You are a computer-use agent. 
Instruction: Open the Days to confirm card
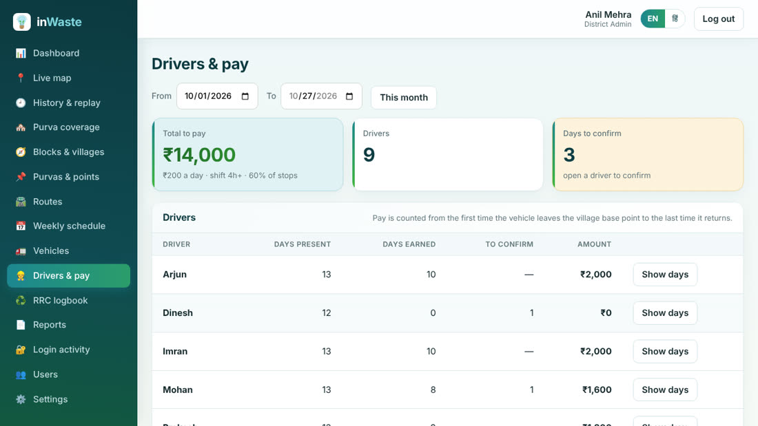[x=648, y=155]
